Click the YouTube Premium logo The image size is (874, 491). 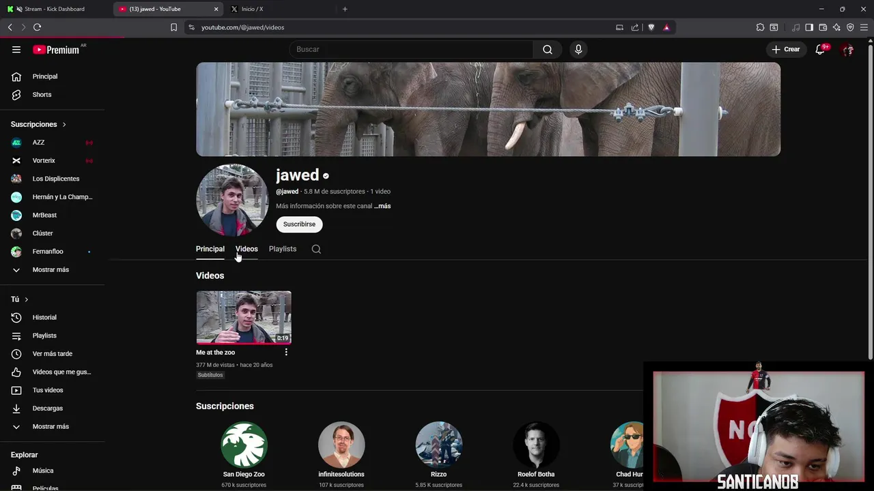coord(57,50)
